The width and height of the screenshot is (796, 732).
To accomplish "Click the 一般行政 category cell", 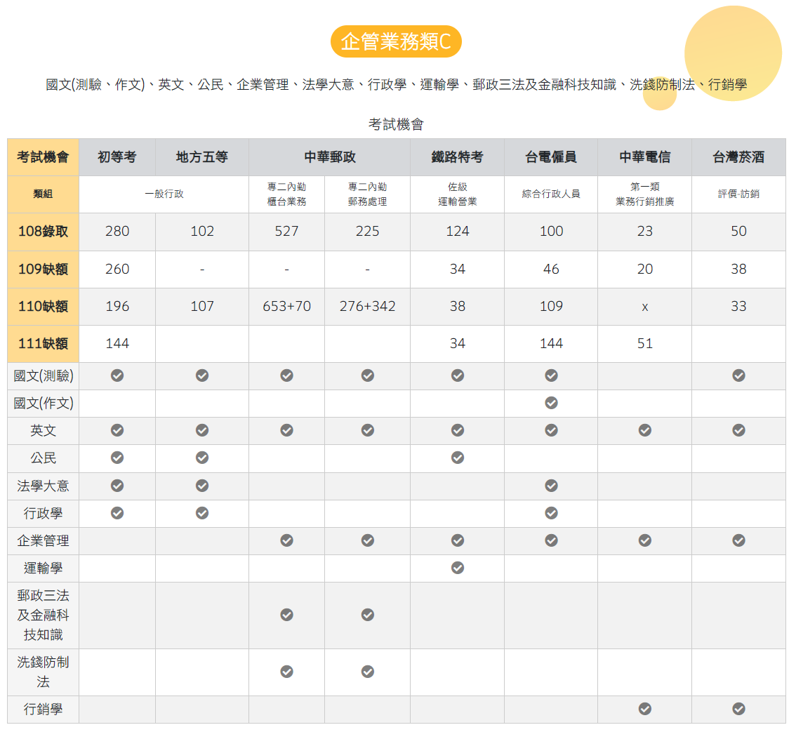I will click(x=164, y=194).
